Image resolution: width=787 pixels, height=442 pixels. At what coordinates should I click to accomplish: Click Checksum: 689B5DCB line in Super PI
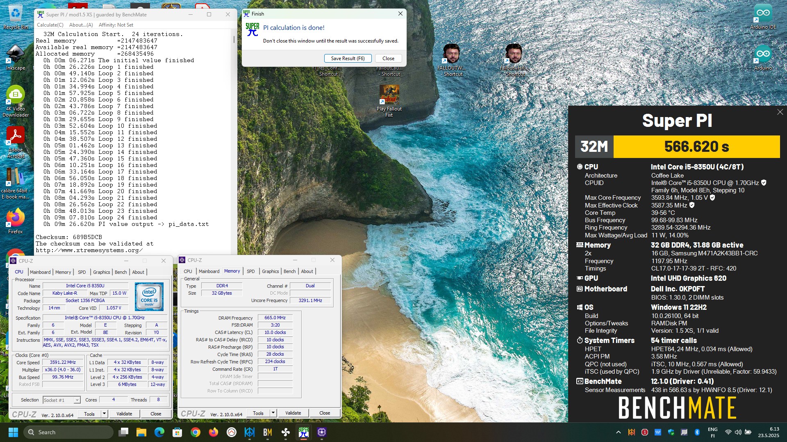(69, 237)
